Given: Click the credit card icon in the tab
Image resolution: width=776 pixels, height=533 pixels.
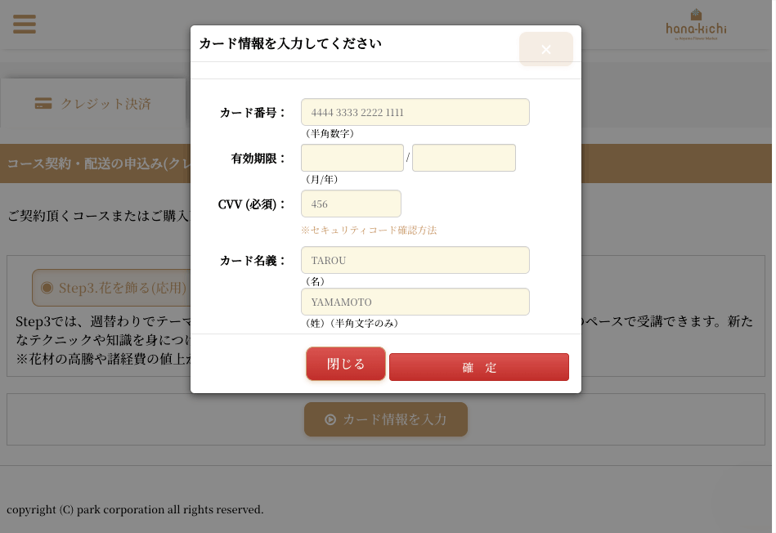Looking at the screenshot, I should [x=43, y=104].
